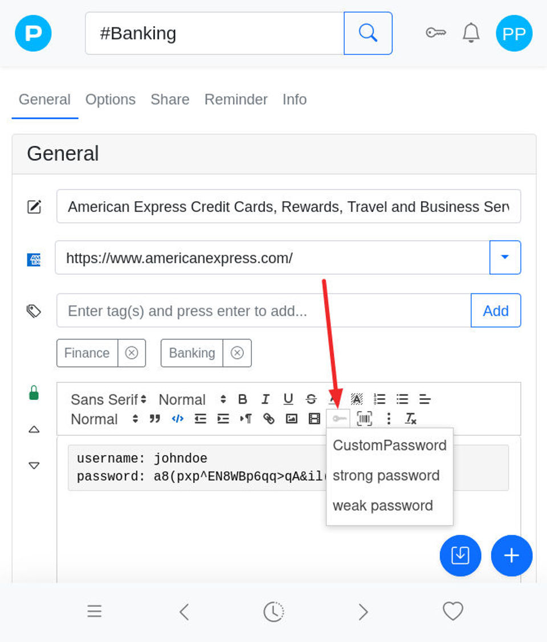The image size is (547, 642).
Task: Click the Banking tag label
Action: (192, 353)
